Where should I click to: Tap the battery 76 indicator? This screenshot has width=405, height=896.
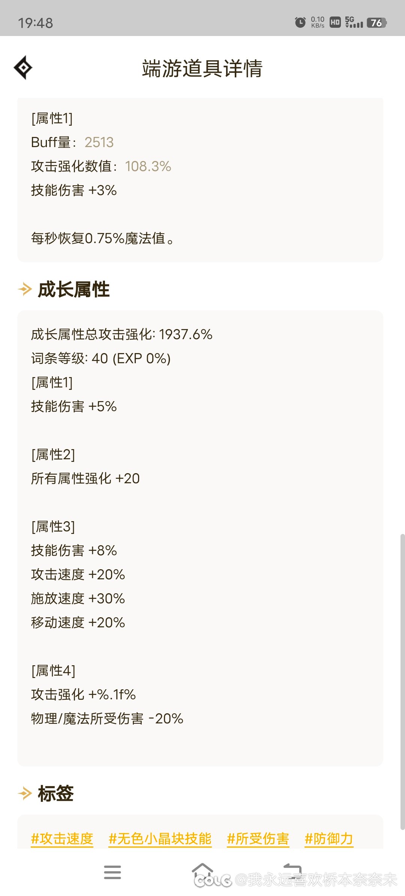coord(376,23)
